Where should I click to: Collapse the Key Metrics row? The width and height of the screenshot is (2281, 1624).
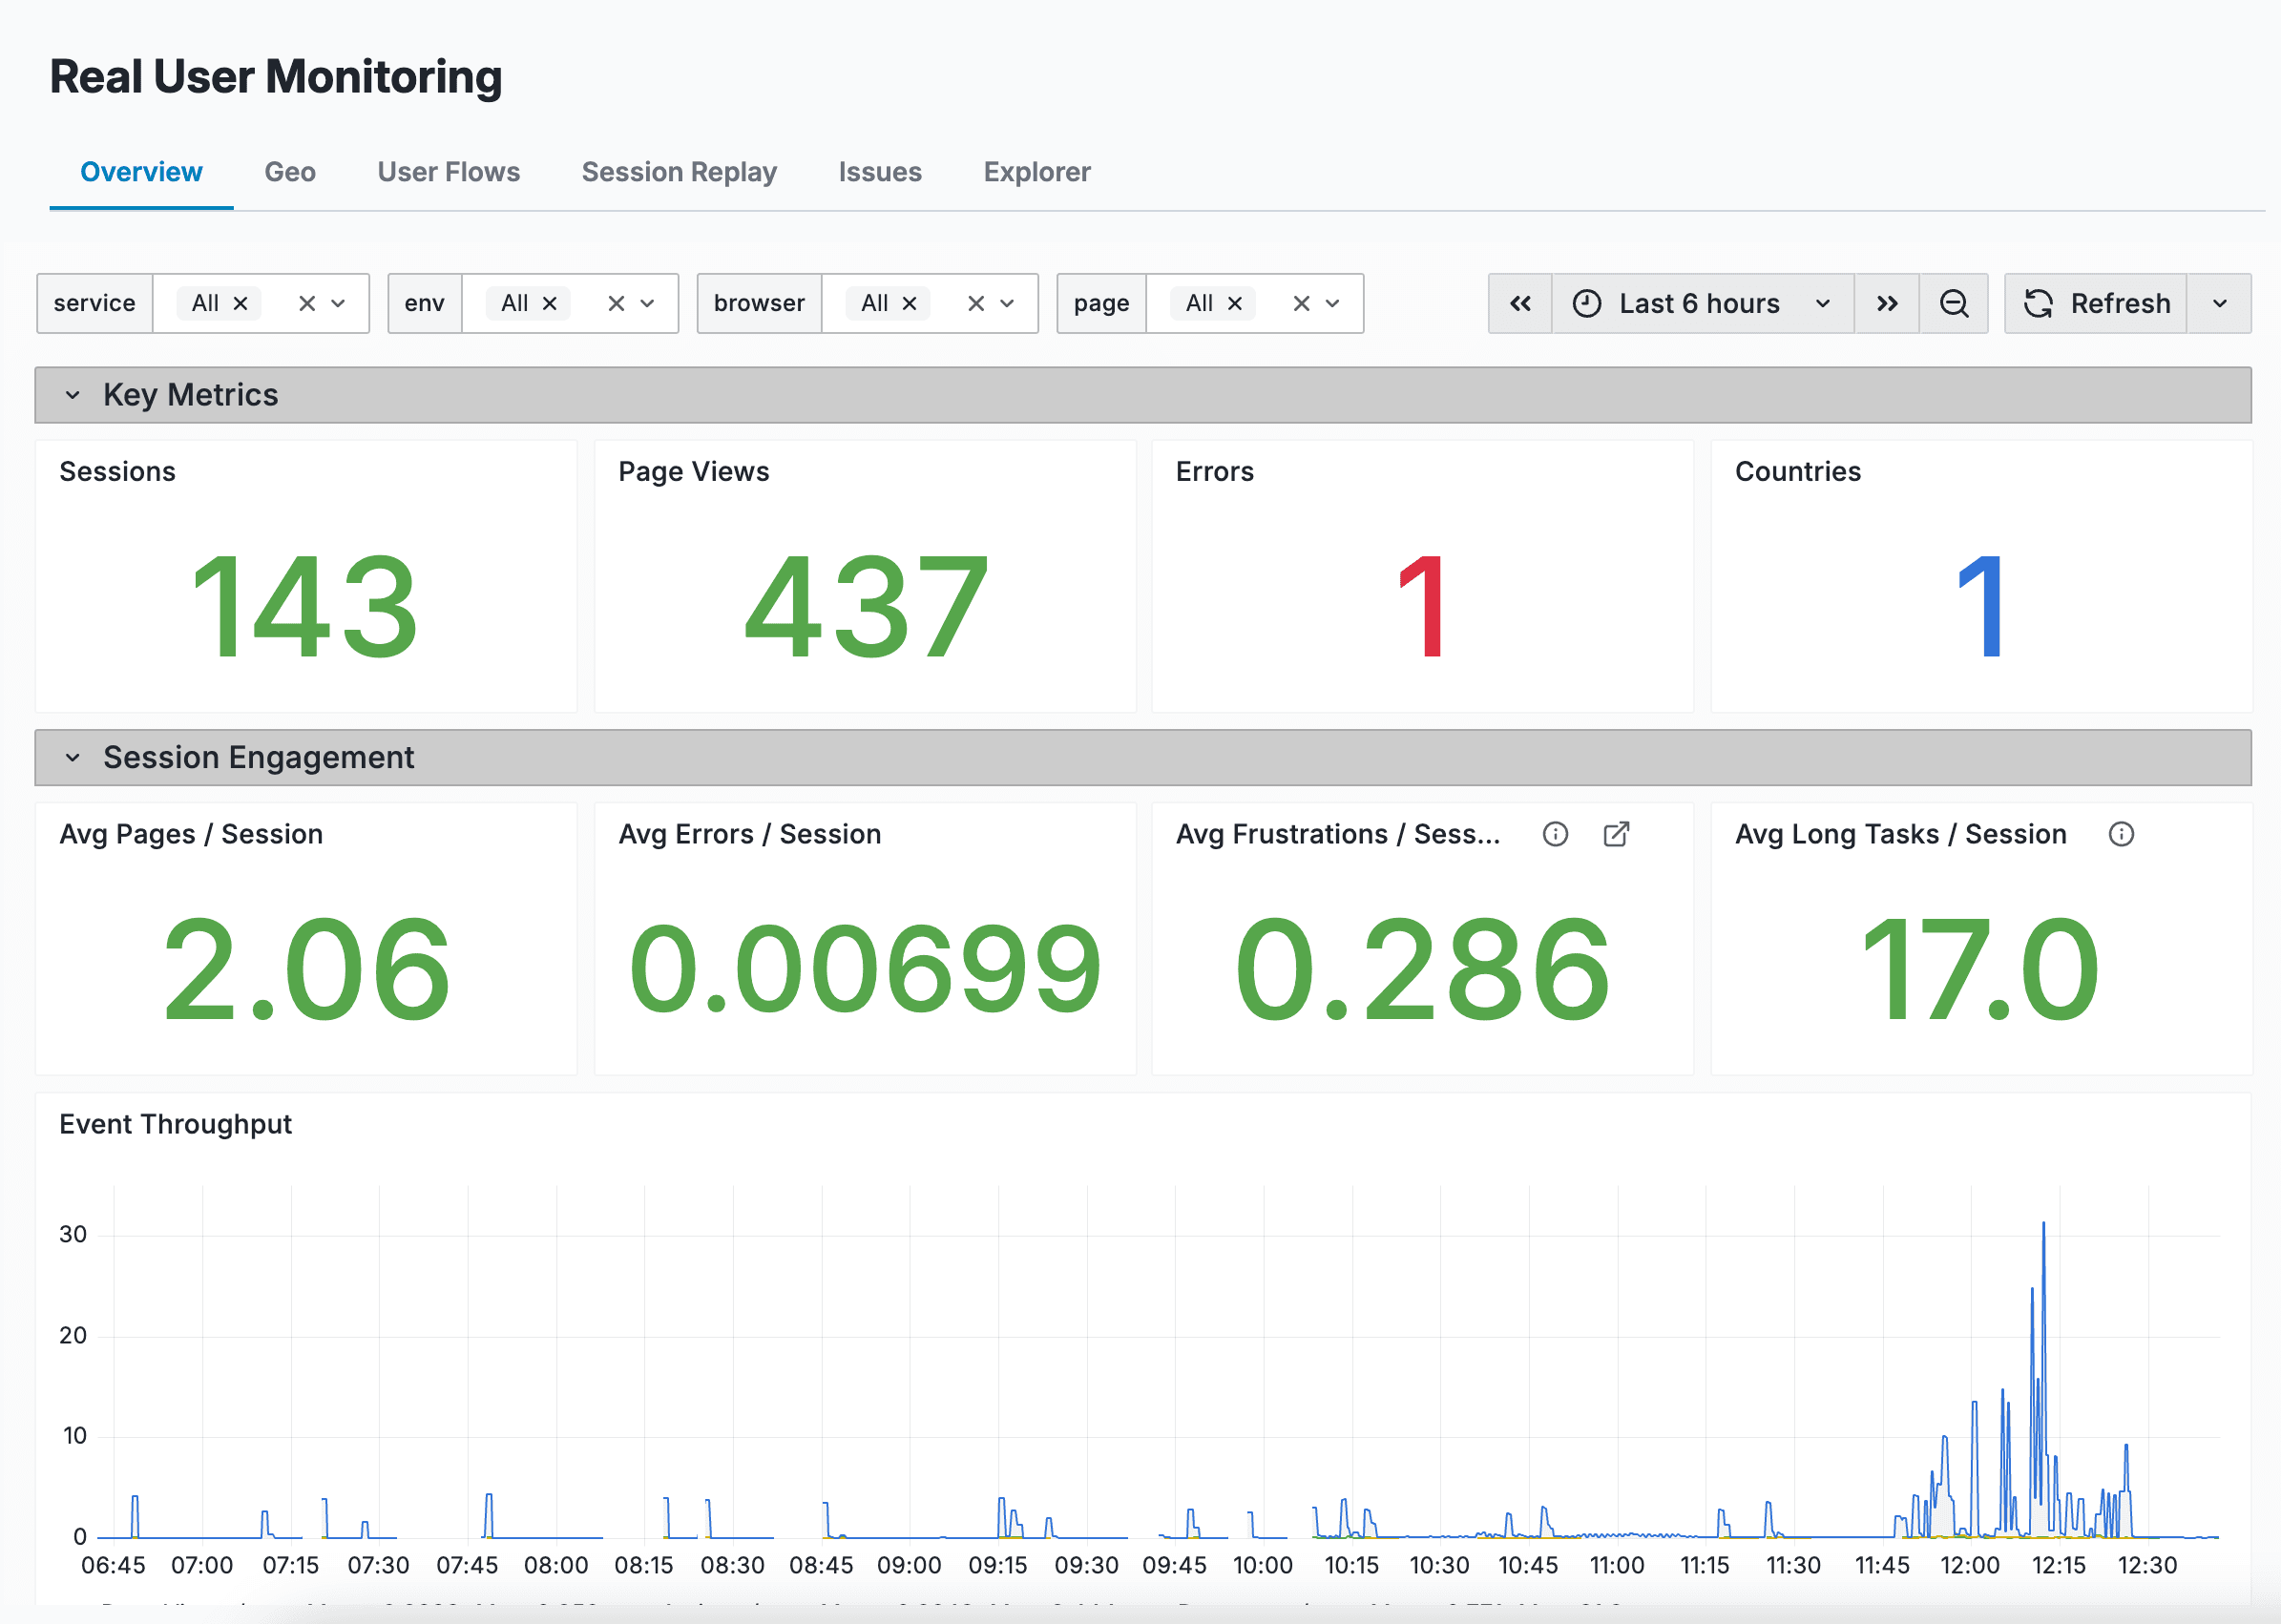point(72,395)
